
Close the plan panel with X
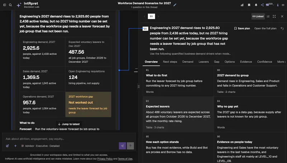pos(282,16)
